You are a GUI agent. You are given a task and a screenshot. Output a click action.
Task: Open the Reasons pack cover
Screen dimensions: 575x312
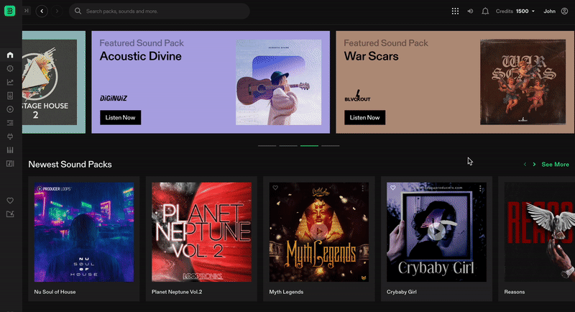tap(540, 232)
